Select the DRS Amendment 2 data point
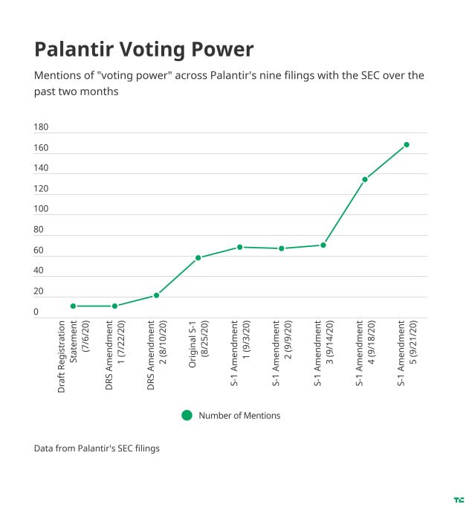Image resolution: width=469 pixels, height=505 pixels. tap(156, 295)
